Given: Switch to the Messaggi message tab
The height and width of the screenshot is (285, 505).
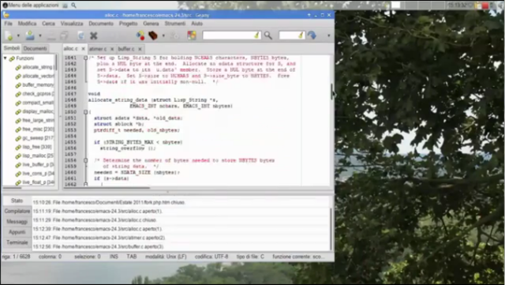Looking at the screenshot, I should pyautogui.click(x=17, y=222).
